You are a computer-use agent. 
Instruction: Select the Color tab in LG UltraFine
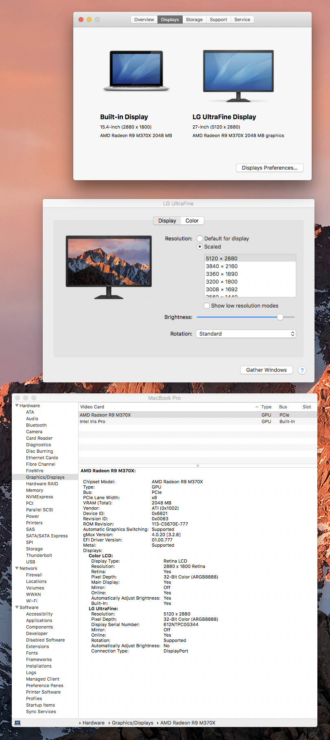point(192,220)
